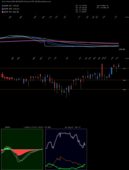Click the 'Avg V: 0.004 M' value

[102, 6]
